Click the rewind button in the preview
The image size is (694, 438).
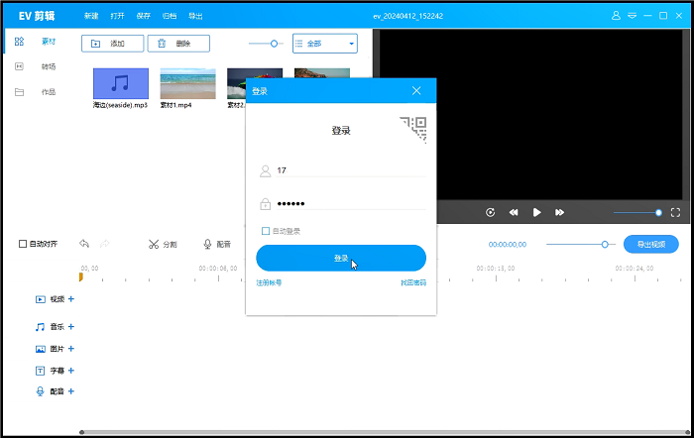click(514, 212)
